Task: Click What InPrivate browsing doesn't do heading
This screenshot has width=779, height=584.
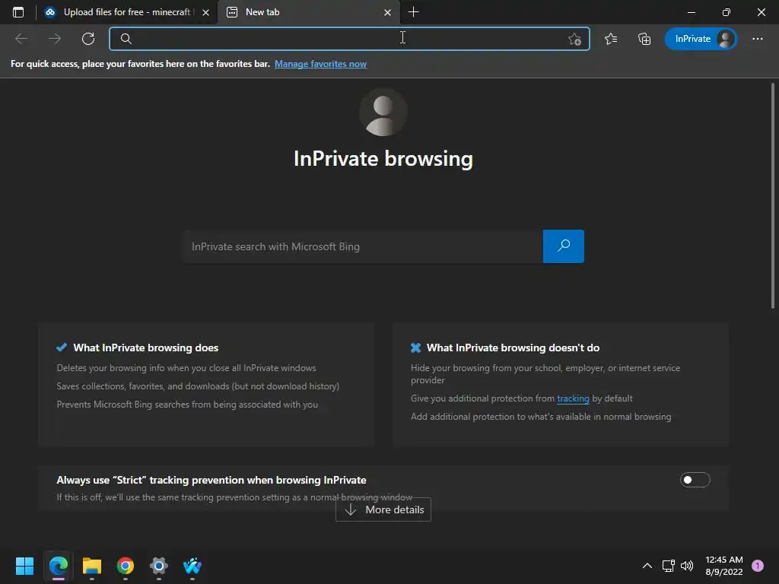Action: coord(513,348)
